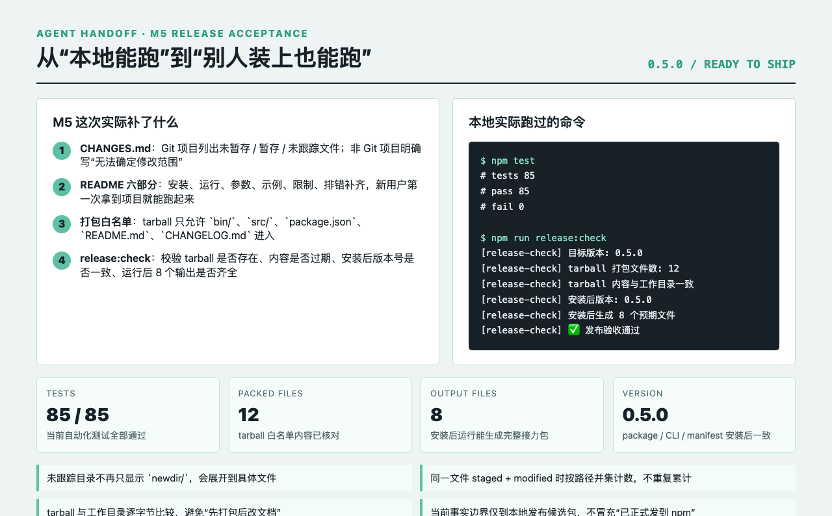
Task: Click the bold 'release:check' item text
Action: point(115,258)
